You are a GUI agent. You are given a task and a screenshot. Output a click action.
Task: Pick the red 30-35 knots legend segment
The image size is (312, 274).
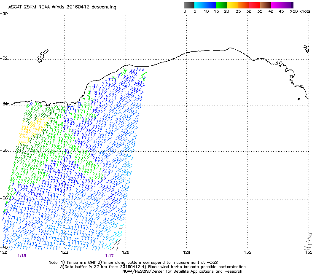coord(255,5)
